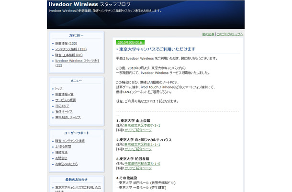
Task: Open お申込みはこちら link
Action: pyautogui.click(x=67, y=164)
